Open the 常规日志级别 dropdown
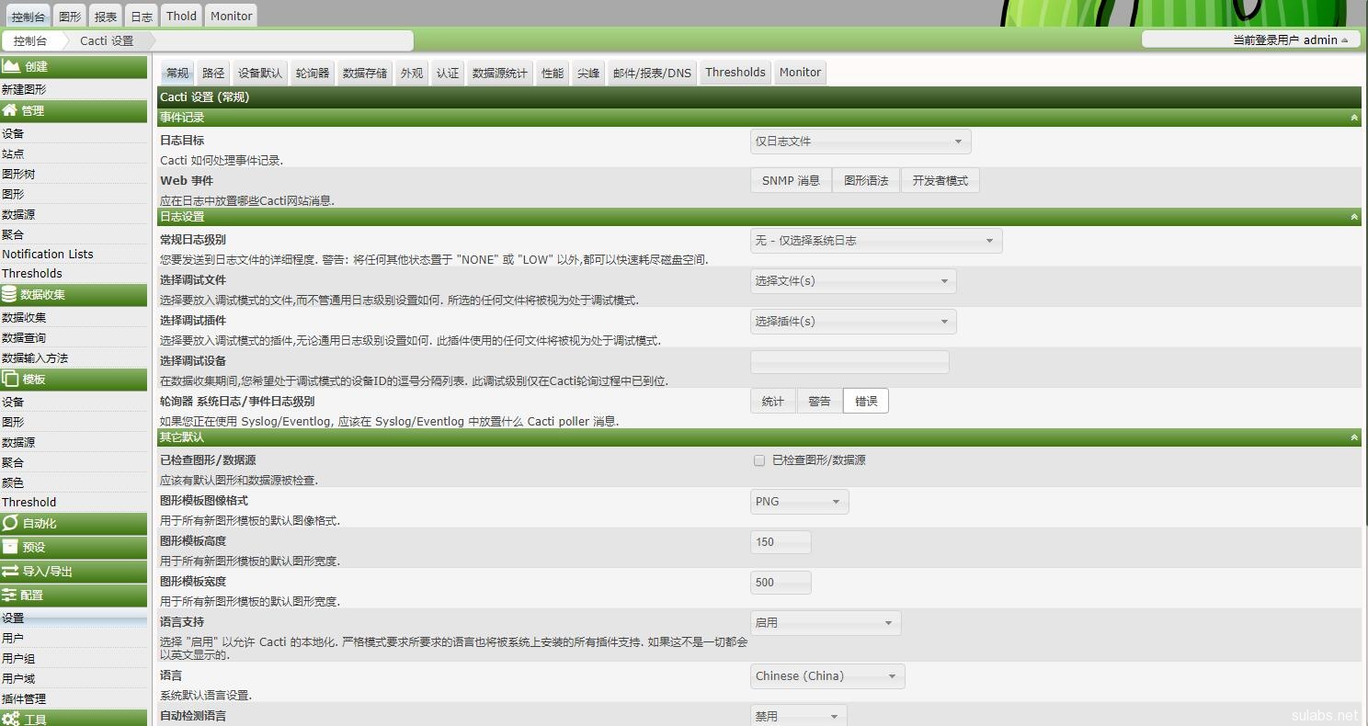 876,241
